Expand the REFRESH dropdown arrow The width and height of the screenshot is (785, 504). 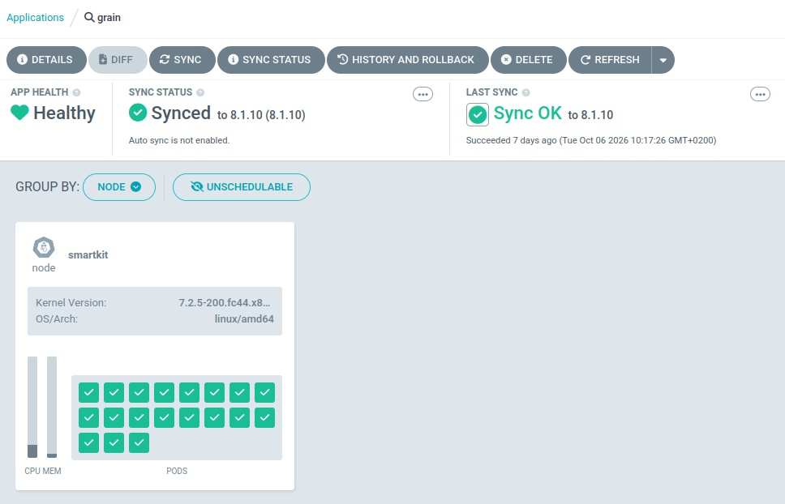tap(663, 60)
